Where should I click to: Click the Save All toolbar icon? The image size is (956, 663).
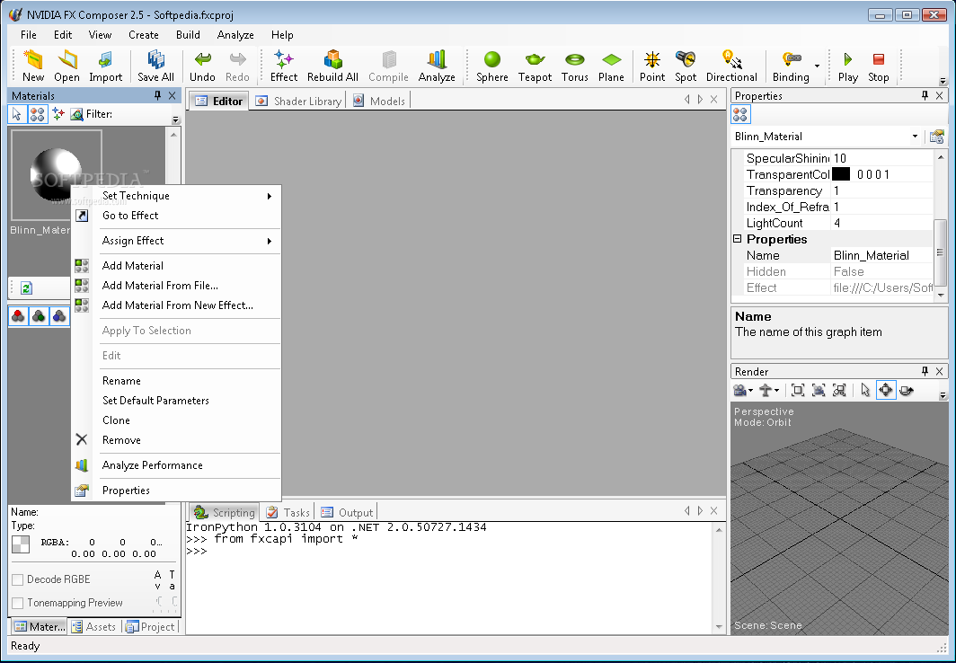[155, 66]
